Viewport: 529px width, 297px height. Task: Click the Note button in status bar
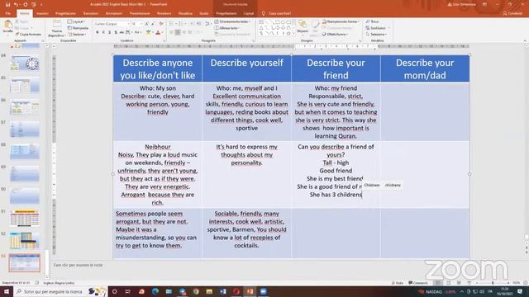[398, 283]
